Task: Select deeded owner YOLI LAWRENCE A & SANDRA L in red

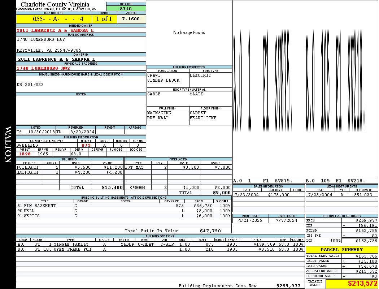Action: pos(55,30)
